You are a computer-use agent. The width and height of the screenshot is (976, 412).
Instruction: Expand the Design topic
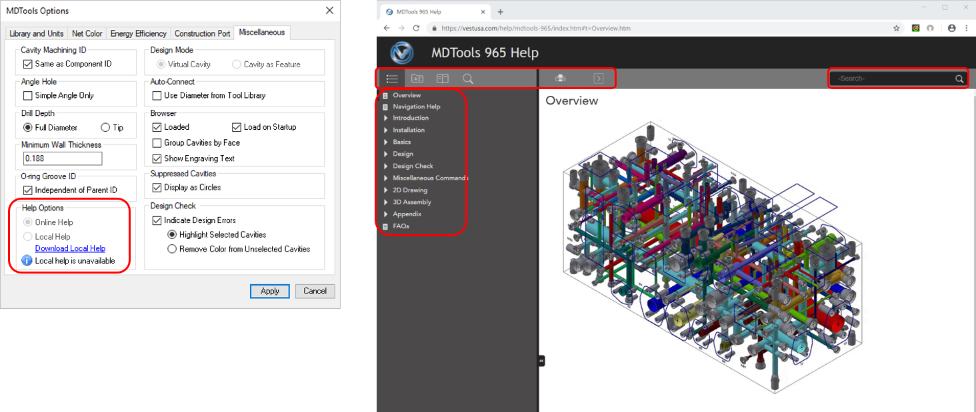(x=386, y=154)
